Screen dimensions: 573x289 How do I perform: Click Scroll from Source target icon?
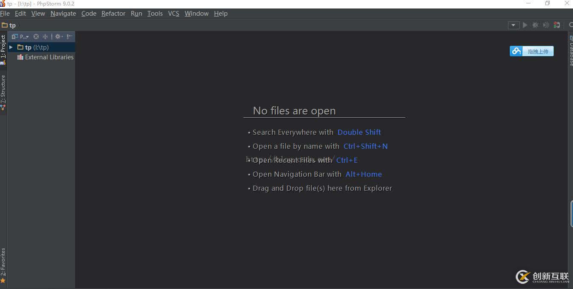(36, 36)
